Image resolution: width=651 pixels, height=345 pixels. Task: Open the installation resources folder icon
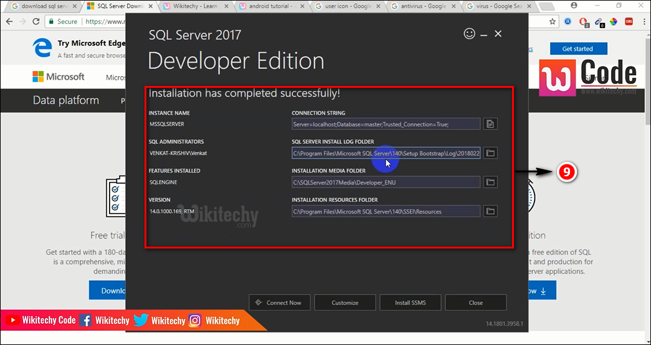(490, 212)
